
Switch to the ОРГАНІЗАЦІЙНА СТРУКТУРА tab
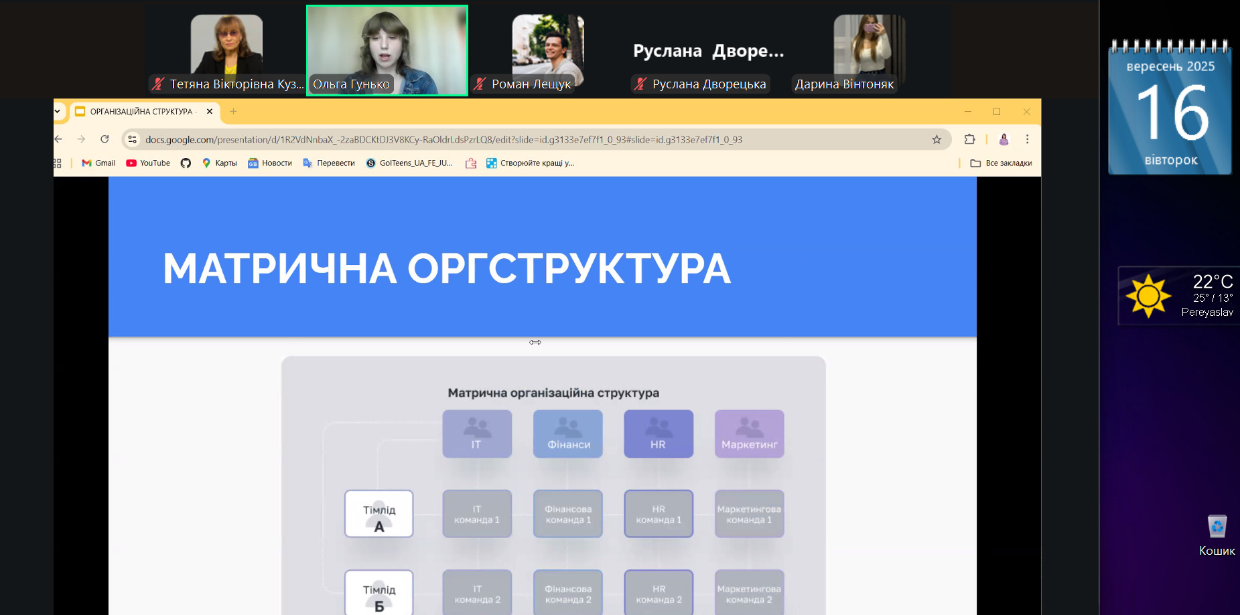coord(141,112)
